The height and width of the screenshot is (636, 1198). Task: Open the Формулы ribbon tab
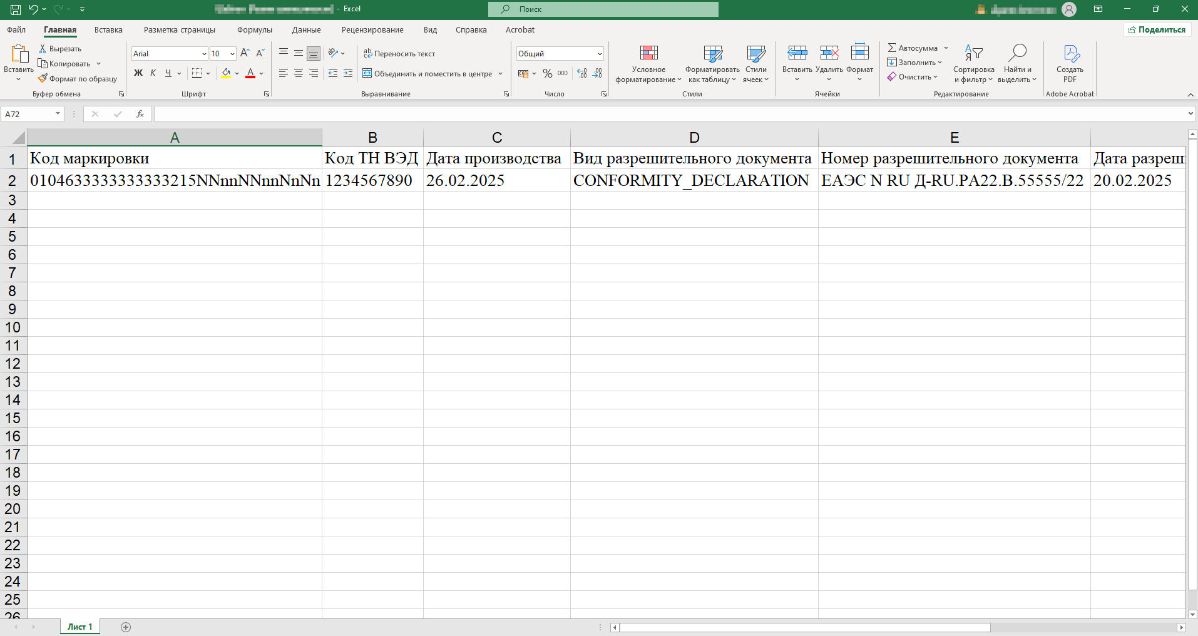[x=255, y=29]
